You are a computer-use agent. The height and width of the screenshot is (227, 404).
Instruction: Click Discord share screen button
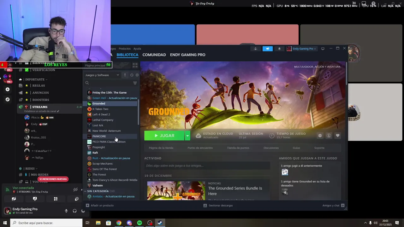pyautogui.click(x=35, y=199)
